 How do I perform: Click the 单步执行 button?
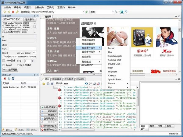(x=49, y=115)
